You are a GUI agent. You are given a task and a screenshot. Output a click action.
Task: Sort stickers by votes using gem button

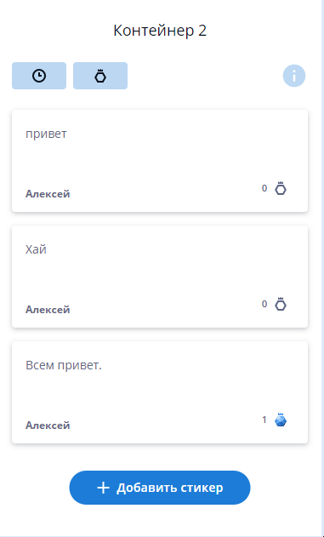(x=100, y=76)
